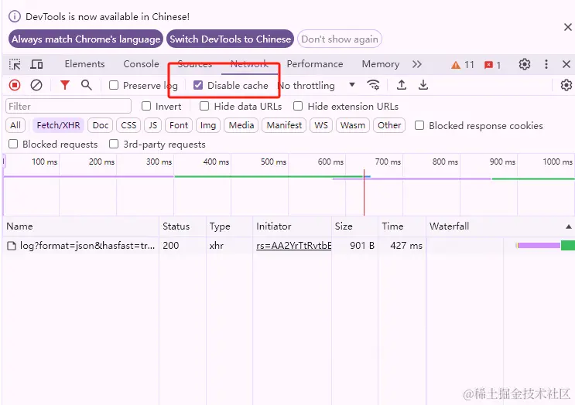Open the network search magnifier
Screen dimensions: 575x405
87,85
